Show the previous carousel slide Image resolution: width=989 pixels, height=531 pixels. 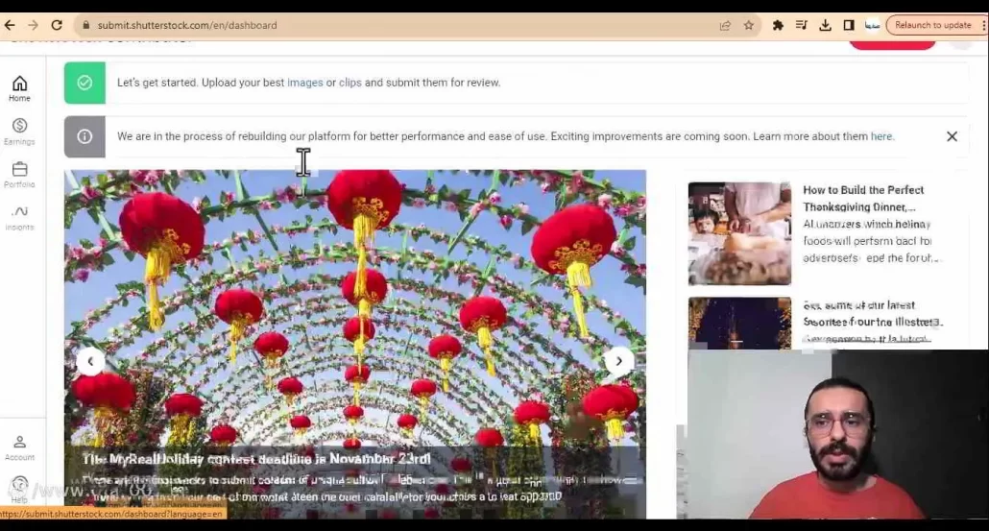point(90,361)
